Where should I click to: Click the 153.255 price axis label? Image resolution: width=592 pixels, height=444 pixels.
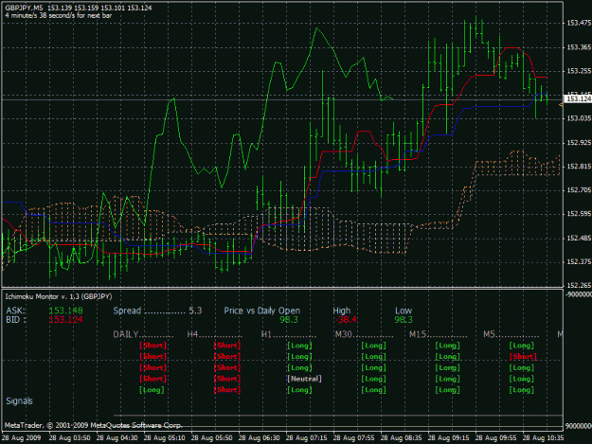coord(579,71)
